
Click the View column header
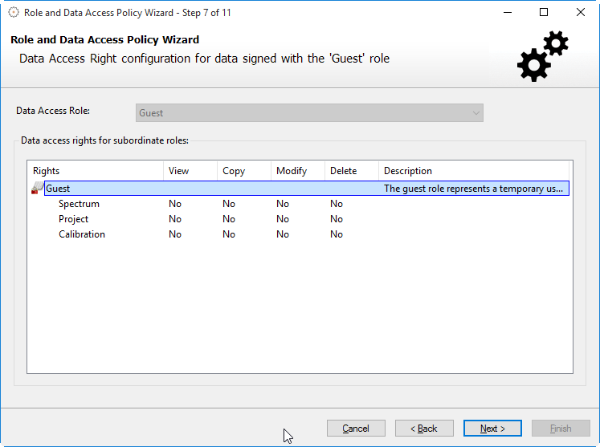pos(190,171)
